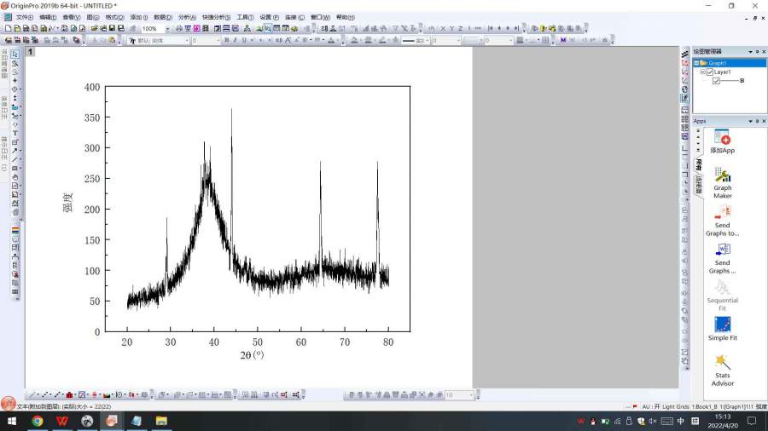
Task: Collapse the Graph1 tree node
Action: tap(696, 63)
